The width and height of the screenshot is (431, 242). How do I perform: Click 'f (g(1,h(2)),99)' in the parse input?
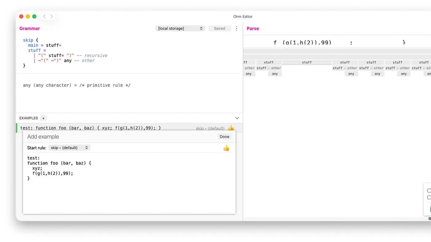coord(302,42)
